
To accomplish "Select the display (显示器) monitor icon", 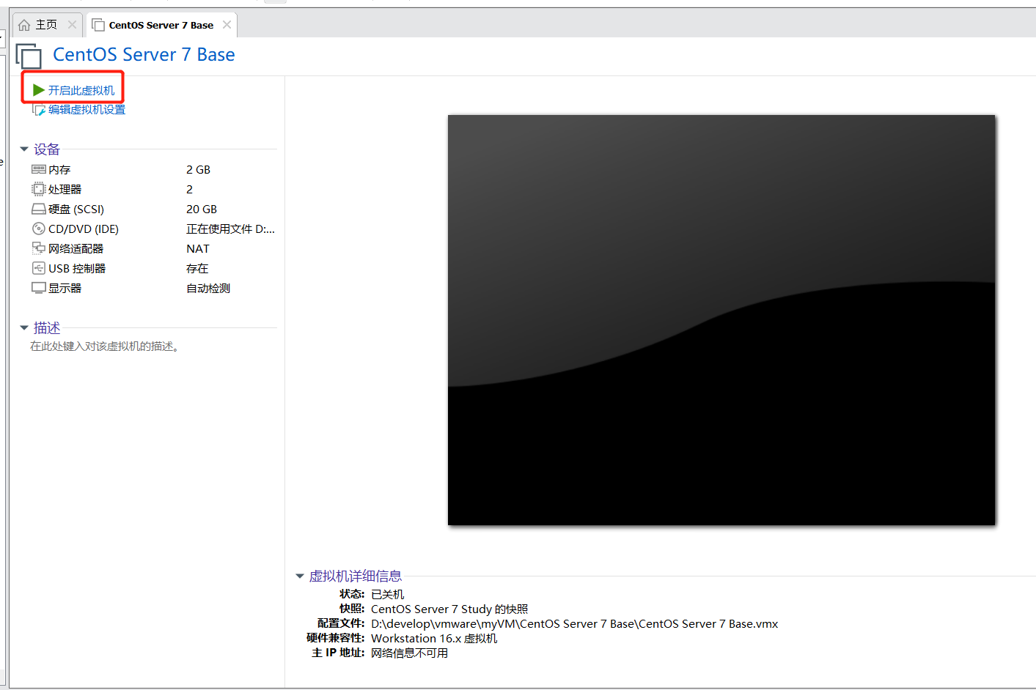I will pos(39,288).
